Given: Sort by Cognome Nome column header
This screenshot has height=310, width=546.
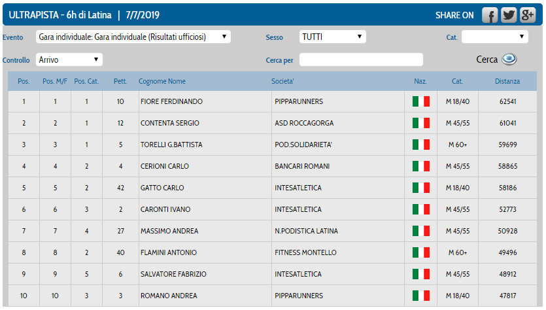Looking at the screenshot, I should coord(162,82).
